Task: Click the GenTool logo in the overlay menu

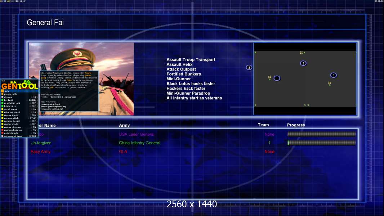Action: coord(19,85)
